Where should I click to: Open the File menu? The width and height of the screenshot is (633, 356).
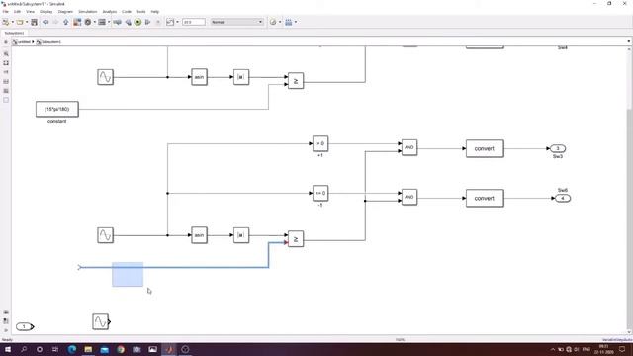(x=6, y=12)
